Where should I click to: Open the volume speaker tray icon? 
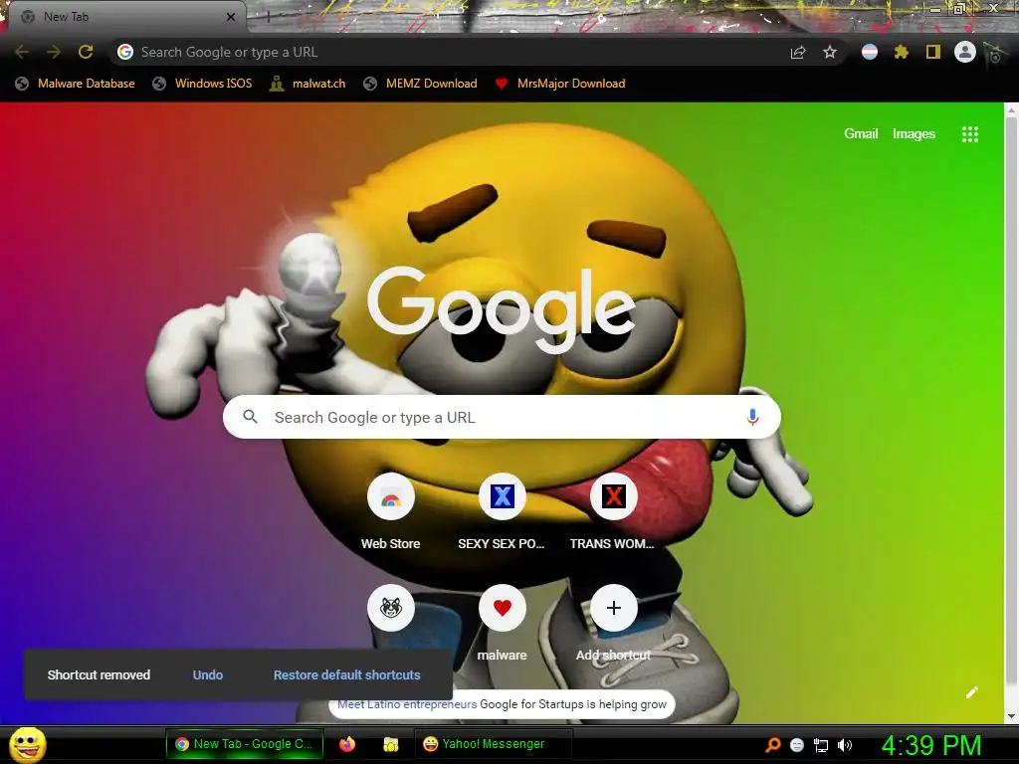click(x=845, y=745)
